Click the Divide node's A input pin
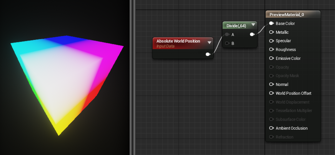Viewport: 335px width, 155px height. (227, 34)
